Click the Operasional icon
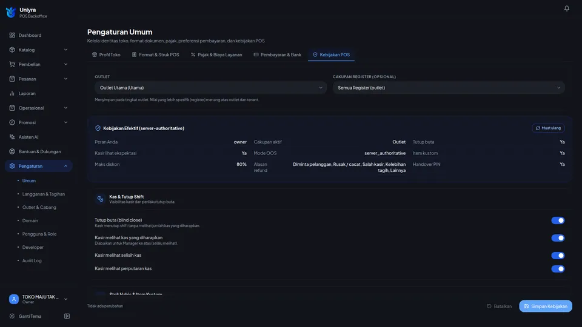 point(12,108)
